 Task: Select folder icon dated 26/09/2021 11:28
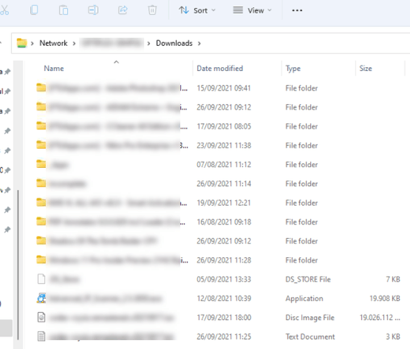(x=41, y=260)
